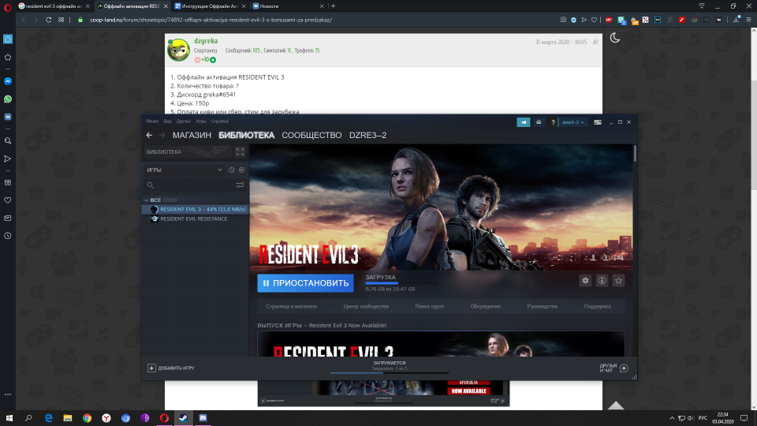Viewport: 757px width, 426px height.
Task: Open Opera history clock sidebar icon
Action: point(8,236)
